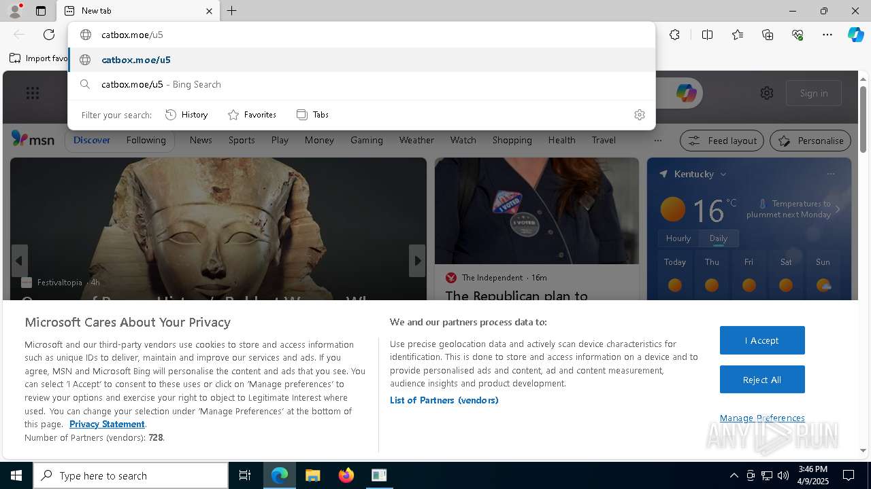Screen dimensions: 871x489
Task: Show more MSN categories ellipsis
Action: click(657, 141)
